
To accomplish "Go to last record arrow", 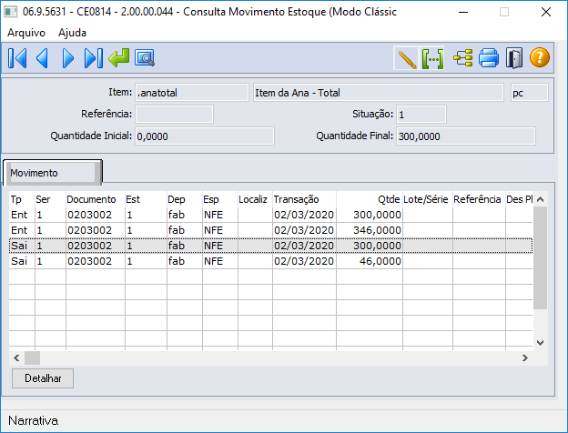I will pos(94,58).
